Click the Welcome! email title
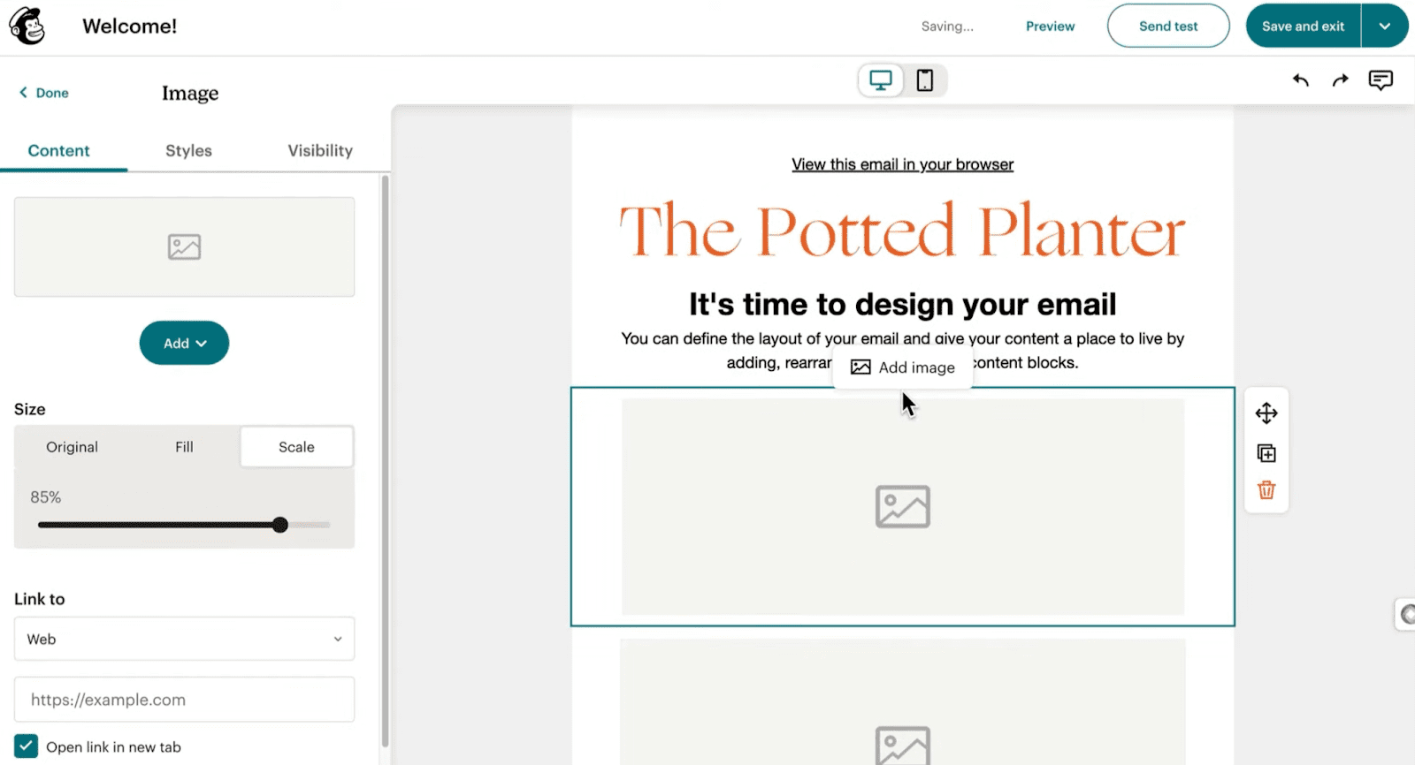Image resolution: width=1415 pixels, height=765 pixels. [x=130, y=27]
